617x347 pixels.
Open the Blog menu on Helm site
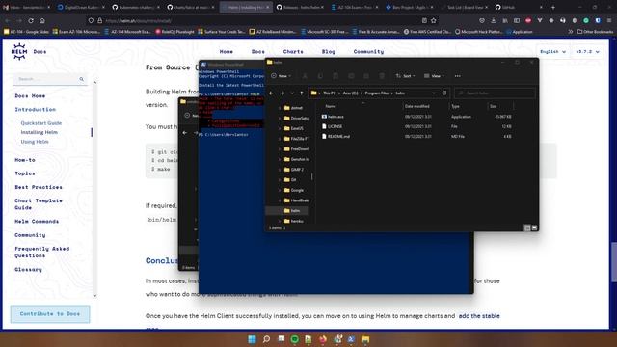coord(329,51)
